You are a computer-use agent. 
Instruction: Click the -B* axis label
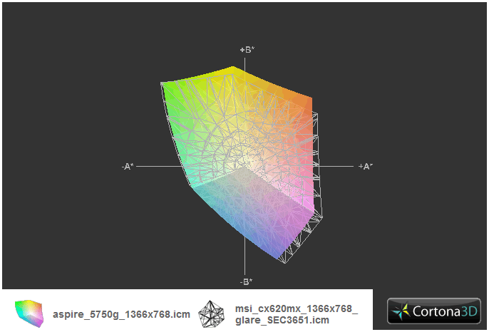[246, 282]
